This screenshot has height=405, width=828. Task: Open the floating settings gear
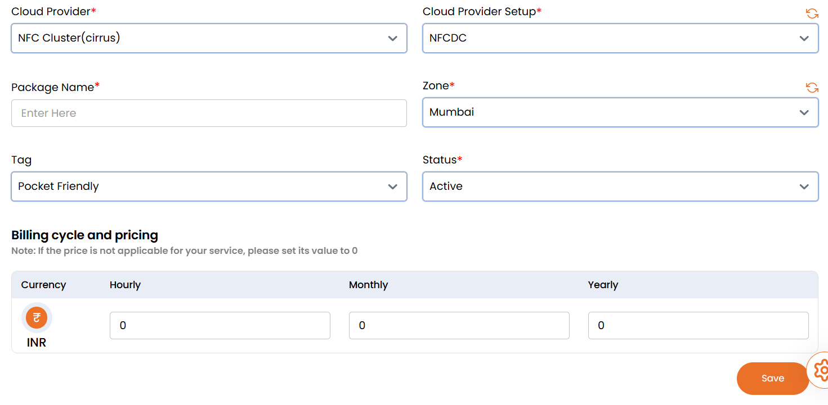[821, 371]
